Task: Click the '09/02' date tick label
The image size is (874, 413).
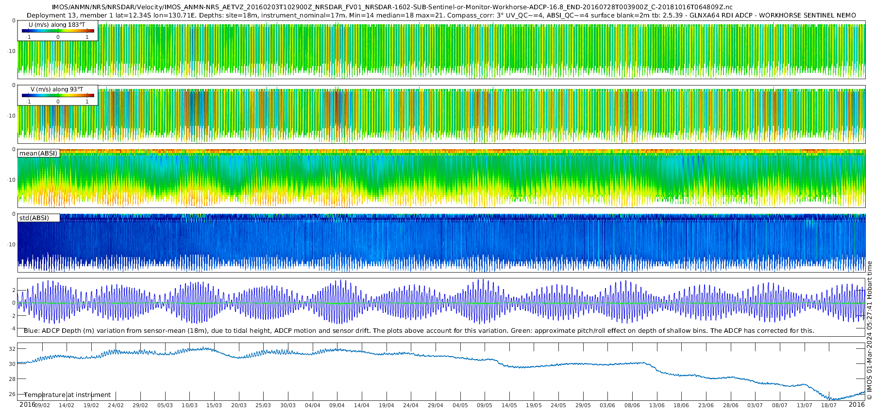Action: coord(42,406)
